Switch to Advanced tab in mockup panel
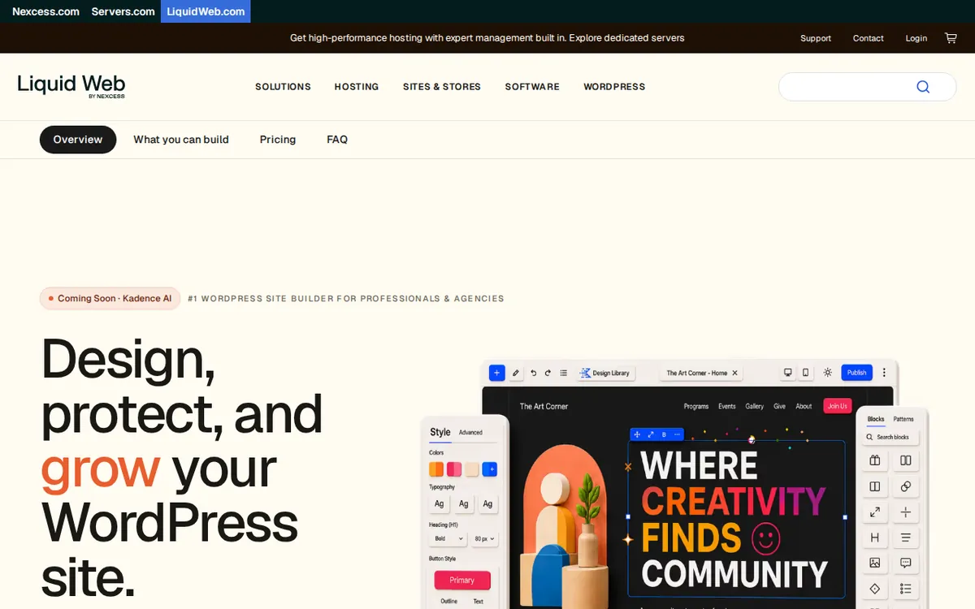The height and width of the screenshot is (609, 975). (470, 433)
